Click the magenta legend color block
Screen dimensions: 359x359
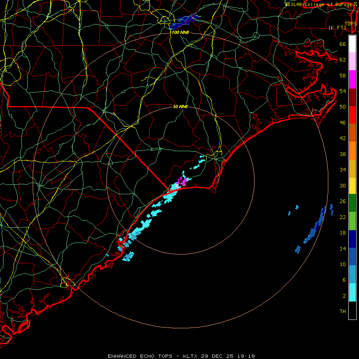tap(352, 79)
